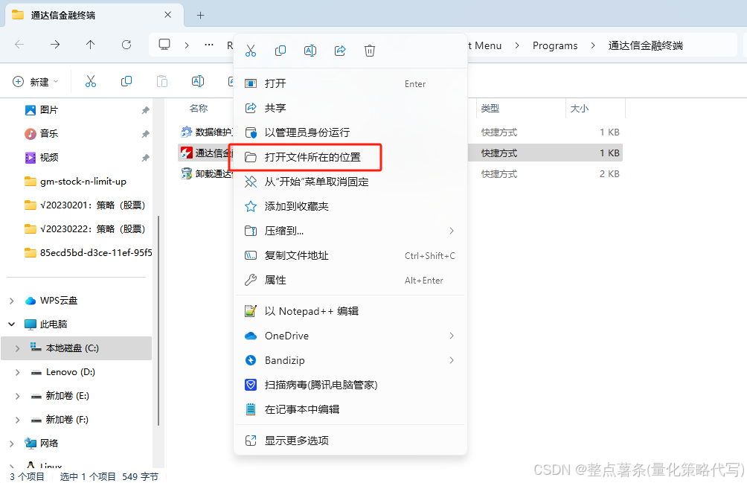
Task: Click the copy icon in context menu
Action: coord(280,51)
